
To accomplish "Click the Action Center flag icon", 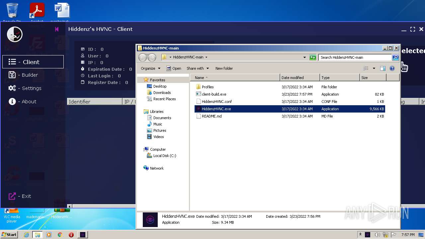I will click(394, 235).
